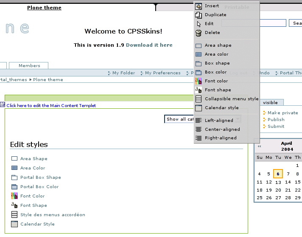Click the Calendar Style icon under Edit styles

pos(14,224)
